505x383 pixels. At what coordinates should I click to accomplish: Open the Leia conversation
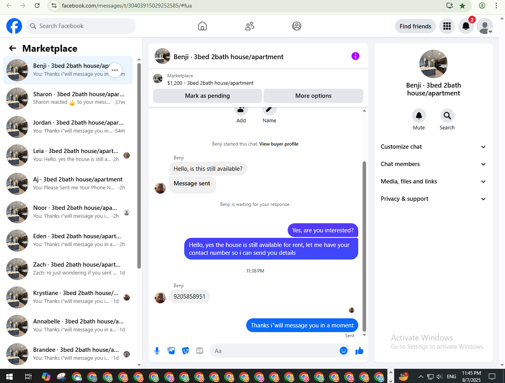[68, 155]
